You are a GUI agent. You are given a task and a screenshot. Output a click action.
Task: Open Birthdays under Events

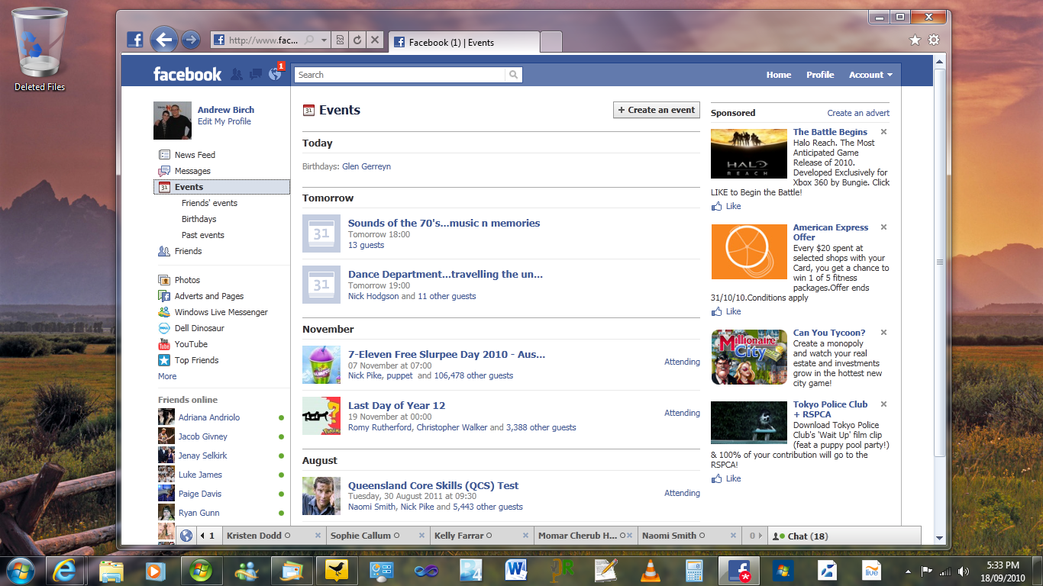pos(199,219)
